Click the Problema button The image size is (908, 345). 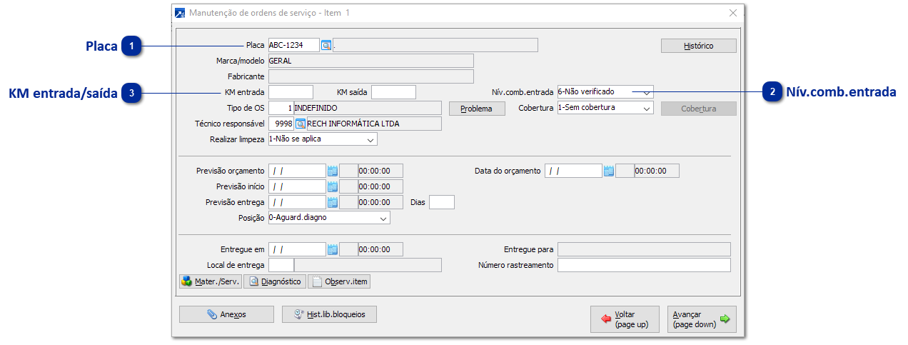(x=476, y=109)
